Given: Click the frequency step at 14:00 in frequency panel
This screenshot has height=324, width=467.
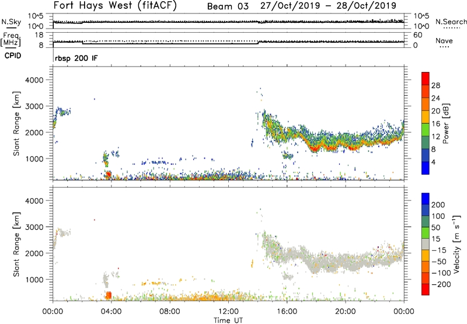Looking at the screenshot, I should 259,43.
